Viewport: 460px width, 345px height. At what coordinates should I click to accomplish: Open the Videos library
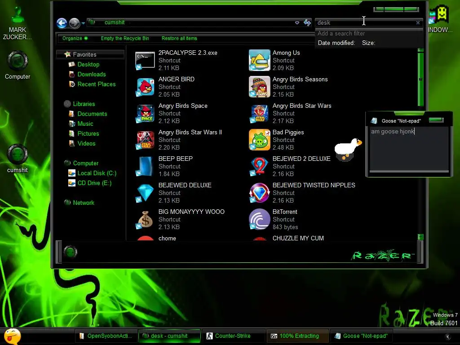click(86, 143)
